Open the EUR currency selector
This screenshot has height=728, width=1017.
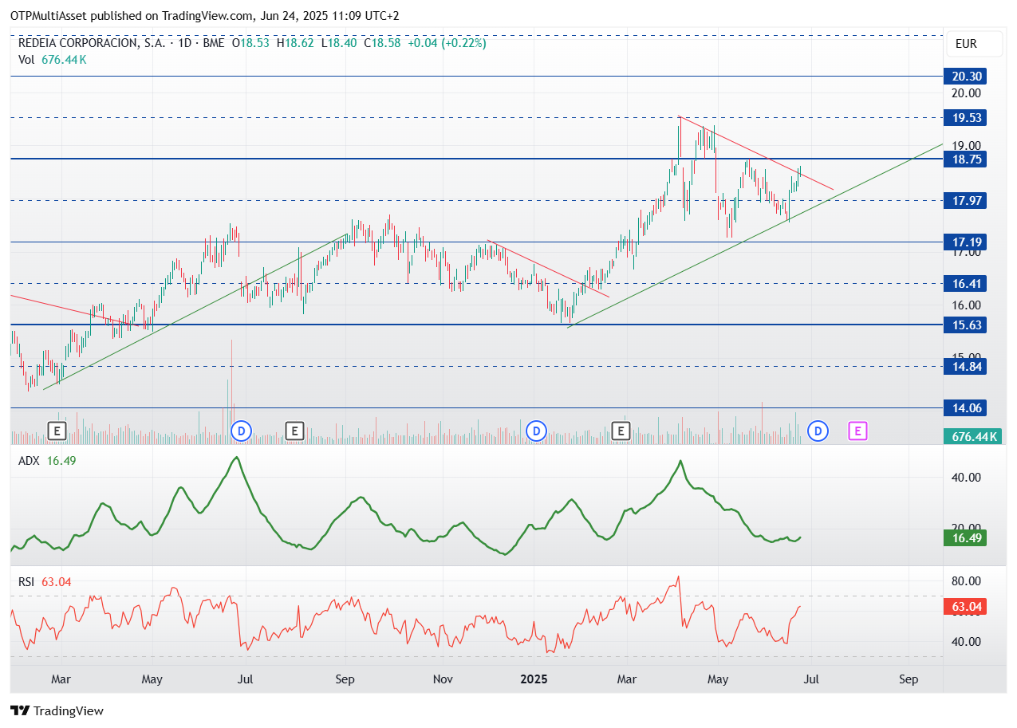(964, 44)
